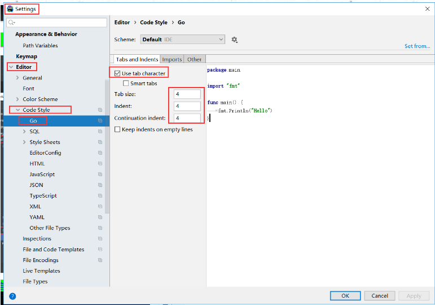
Task: Click the OK button
Action: click(345, 296)
